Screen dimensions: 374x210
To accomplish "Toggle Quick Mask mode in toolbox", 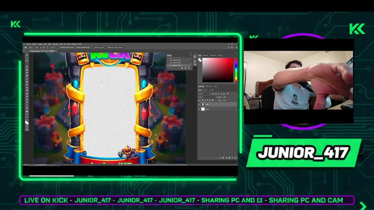I will pos(27,127).
